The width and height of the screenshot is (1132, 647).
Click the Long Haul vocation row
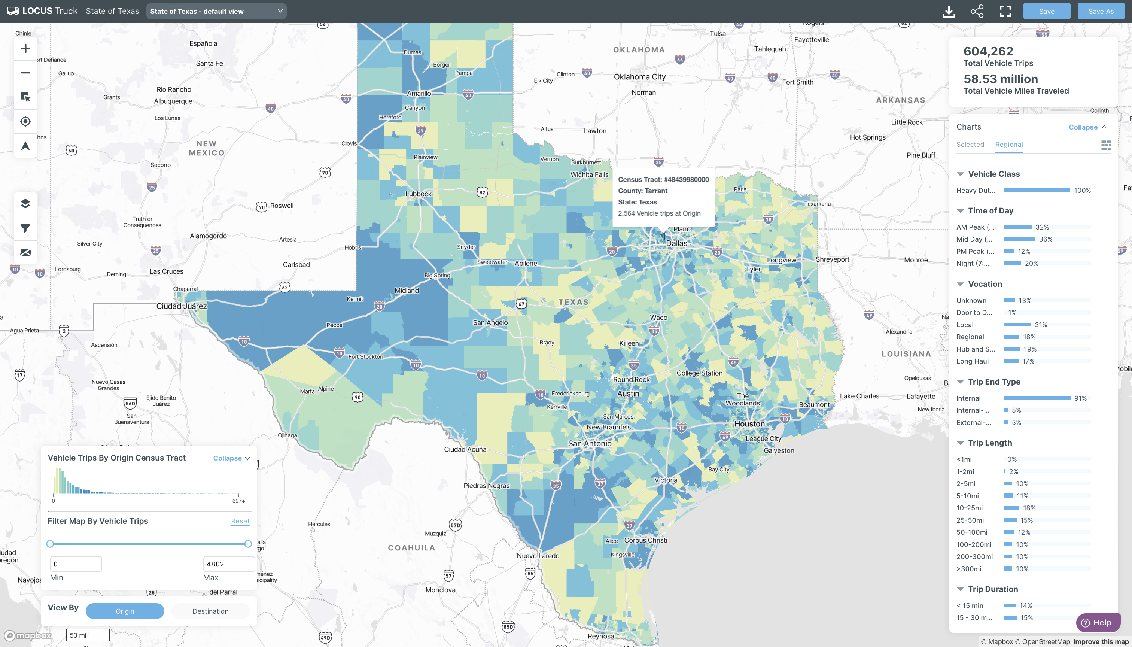click(1023, 361)
